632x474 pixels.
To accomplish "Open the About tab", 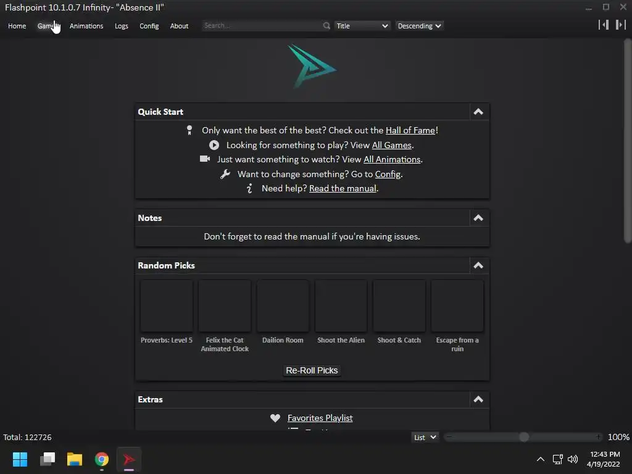I will [179, 26].
